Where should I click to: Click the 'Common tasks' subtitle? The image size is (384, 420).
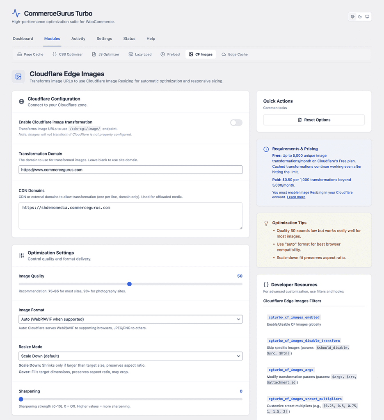(275, 108)
